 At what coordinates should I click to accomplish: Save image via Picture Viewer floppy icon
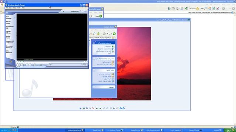tap(87, 108)
